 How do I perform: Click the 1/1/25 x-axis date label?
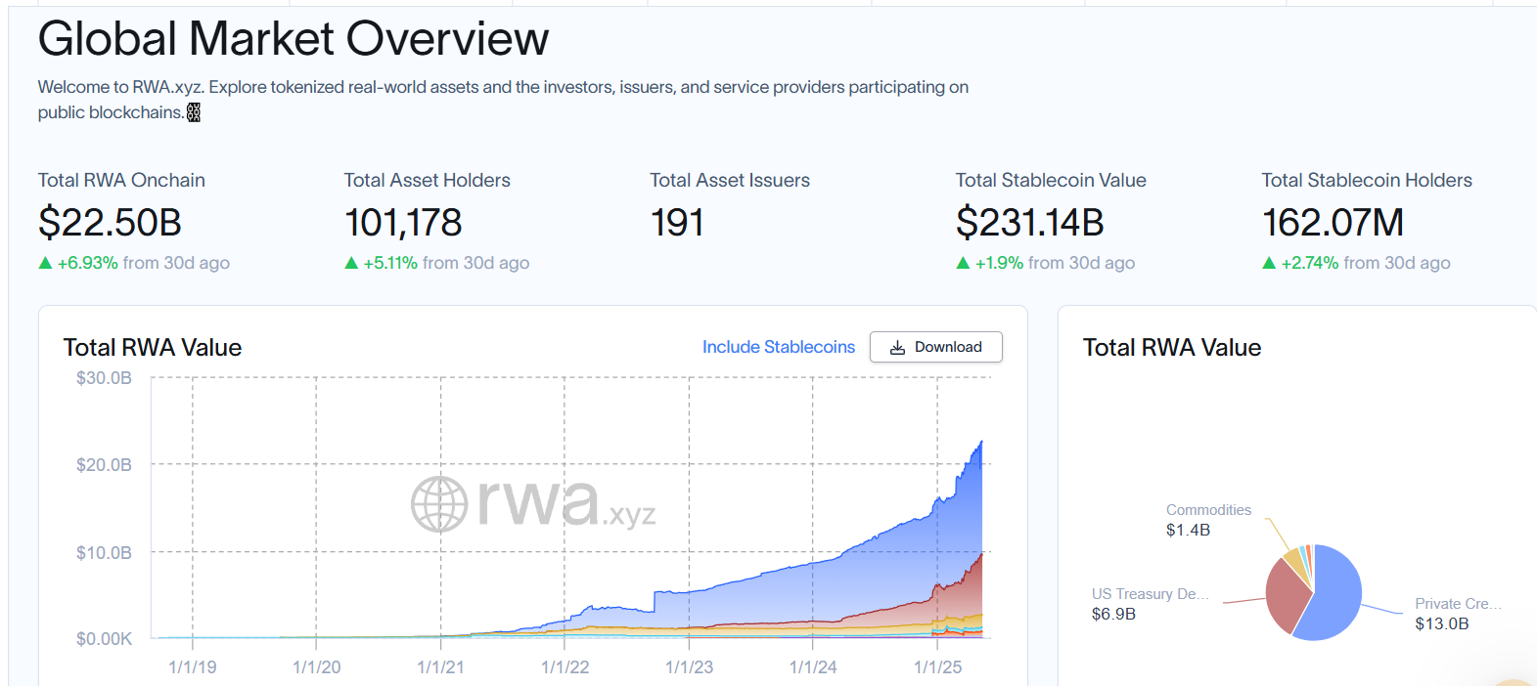coord(938,666)
